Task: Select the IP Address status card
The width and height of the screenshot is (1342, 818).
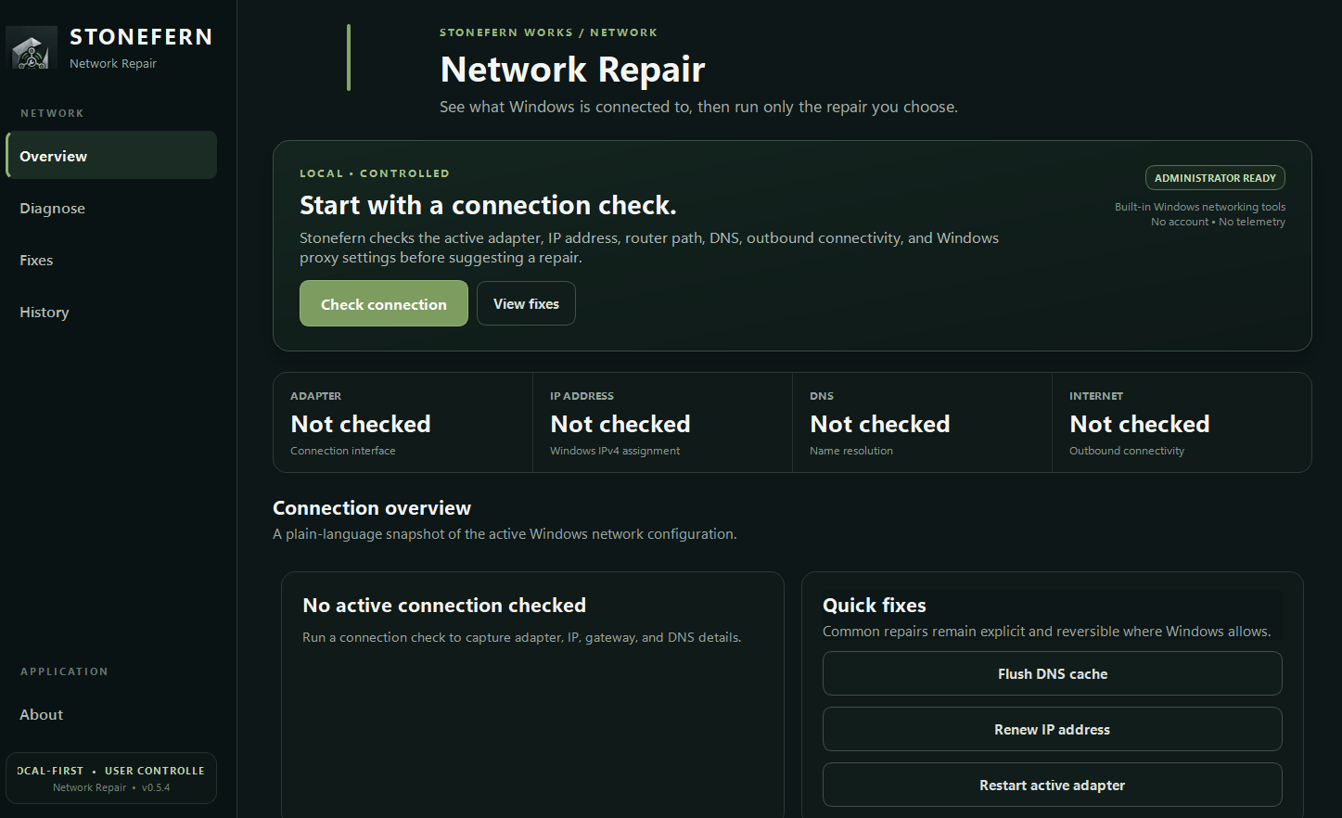Action: tap(663, 423)
